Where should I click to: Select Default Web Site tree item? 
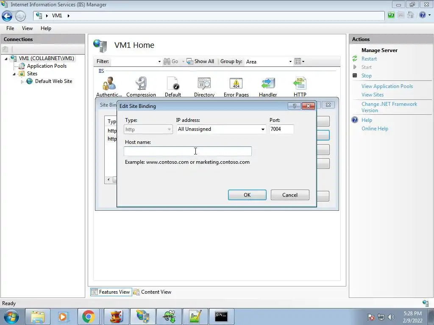pyautogui.click(x=53, y=81)
